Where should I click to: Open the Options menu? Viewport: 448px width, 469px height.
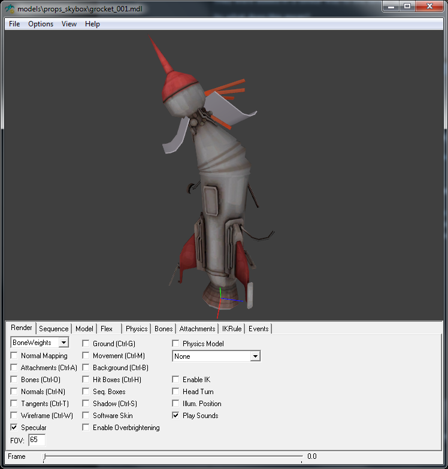pyautogui.click(x=41, y=24)
